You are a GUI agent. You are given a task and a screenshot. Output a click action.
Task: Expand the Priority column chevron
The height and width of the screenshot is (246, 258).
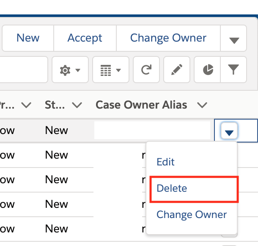click(26, 105)
